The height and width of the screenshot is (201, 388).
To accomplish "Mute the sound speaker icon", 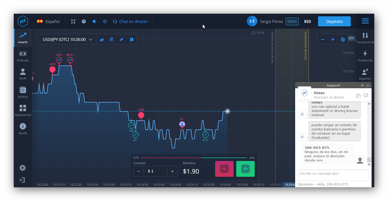I will point(94,22).
